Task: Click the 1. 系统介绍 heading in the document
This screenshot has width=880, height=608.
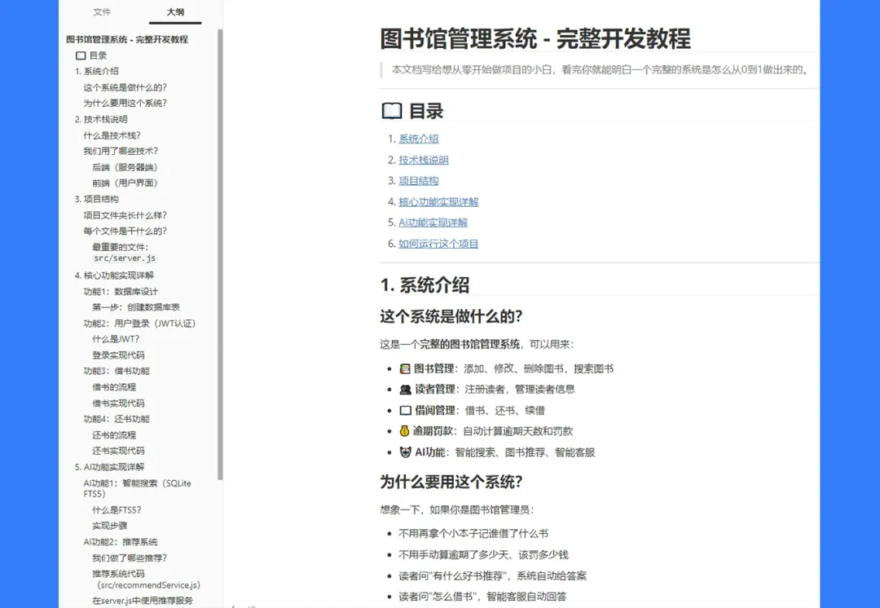Action: tap(425, 284)
